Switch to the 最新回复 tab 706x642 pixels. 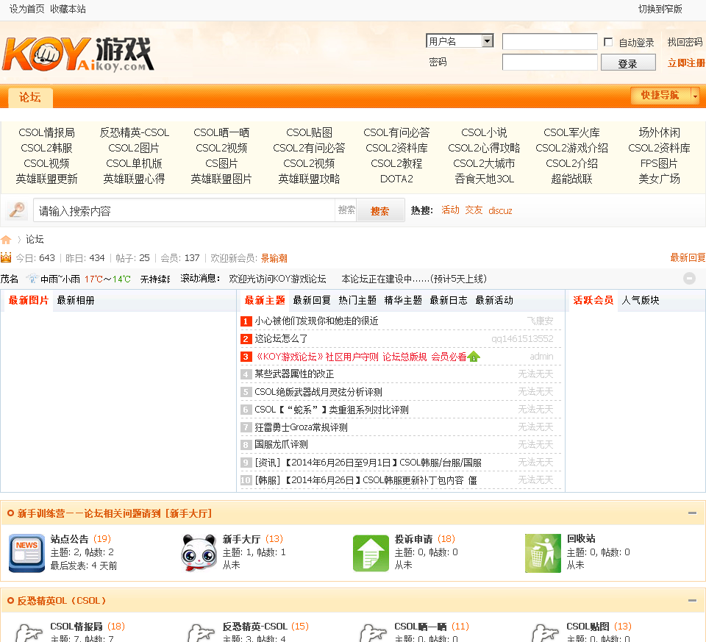click(x=312, y=300)
